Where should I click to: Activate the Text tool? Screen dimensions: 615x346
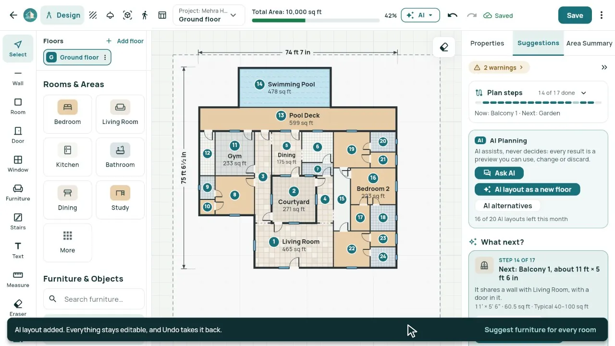pyautogui.click(x=18, y=250)
